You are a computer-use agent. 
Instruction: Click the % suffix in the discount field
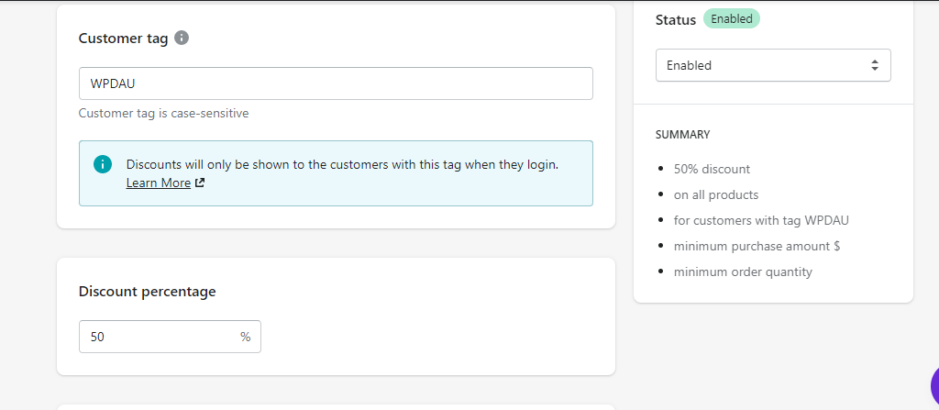pyautogui.click(x=245, y=337)
